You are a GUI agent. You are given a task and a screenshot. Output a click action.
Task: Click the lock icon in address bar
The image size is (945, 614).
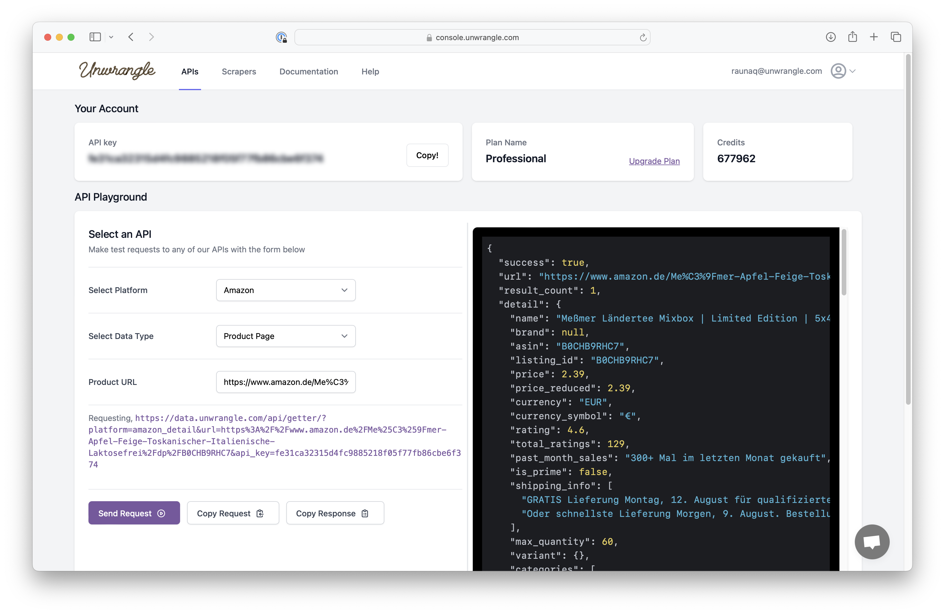click(429, 37)
